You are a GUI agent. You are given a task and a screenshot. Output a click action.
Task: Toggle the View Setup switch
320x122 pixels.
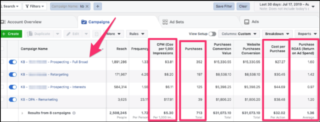[x=212, y=34]
